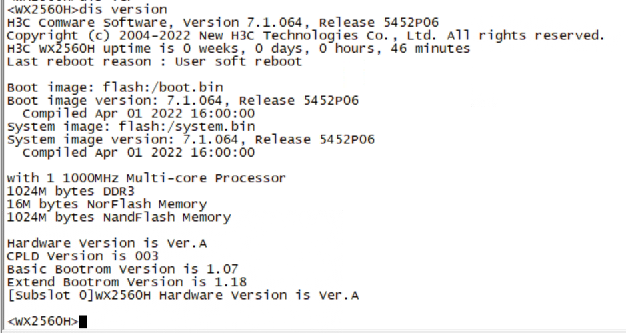Image resolution: width=626 pixels, height=333 pixels.
Task: Click the 'Last reboot reason' line
Action: (x=154, y=61)
